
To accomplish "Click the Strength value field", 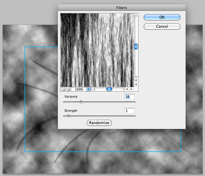I will pyautogui.click(x=129, y=111).
